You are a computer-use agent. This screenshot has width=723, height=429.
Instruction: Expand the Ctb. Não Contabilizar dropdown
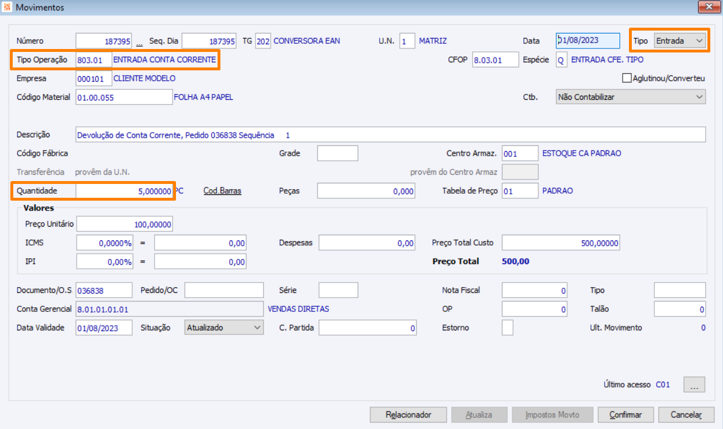point(631,97)
